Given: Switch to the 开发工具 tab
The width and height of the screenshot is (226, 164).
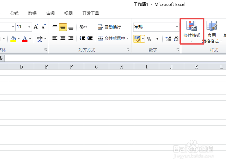Looking at the screenshot, I should tap(91, 14).
